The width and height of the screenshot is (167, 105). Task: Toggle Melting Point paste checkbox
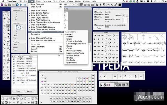(14, 61)
